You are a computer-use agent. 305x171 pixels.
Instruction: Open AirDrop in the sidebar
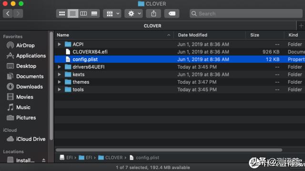pyautogui.click(x=25, y=46)
